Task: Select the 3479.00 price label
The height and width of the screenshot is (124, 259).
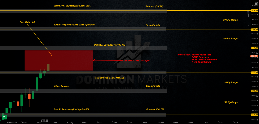Action: (x=254, y=10)
